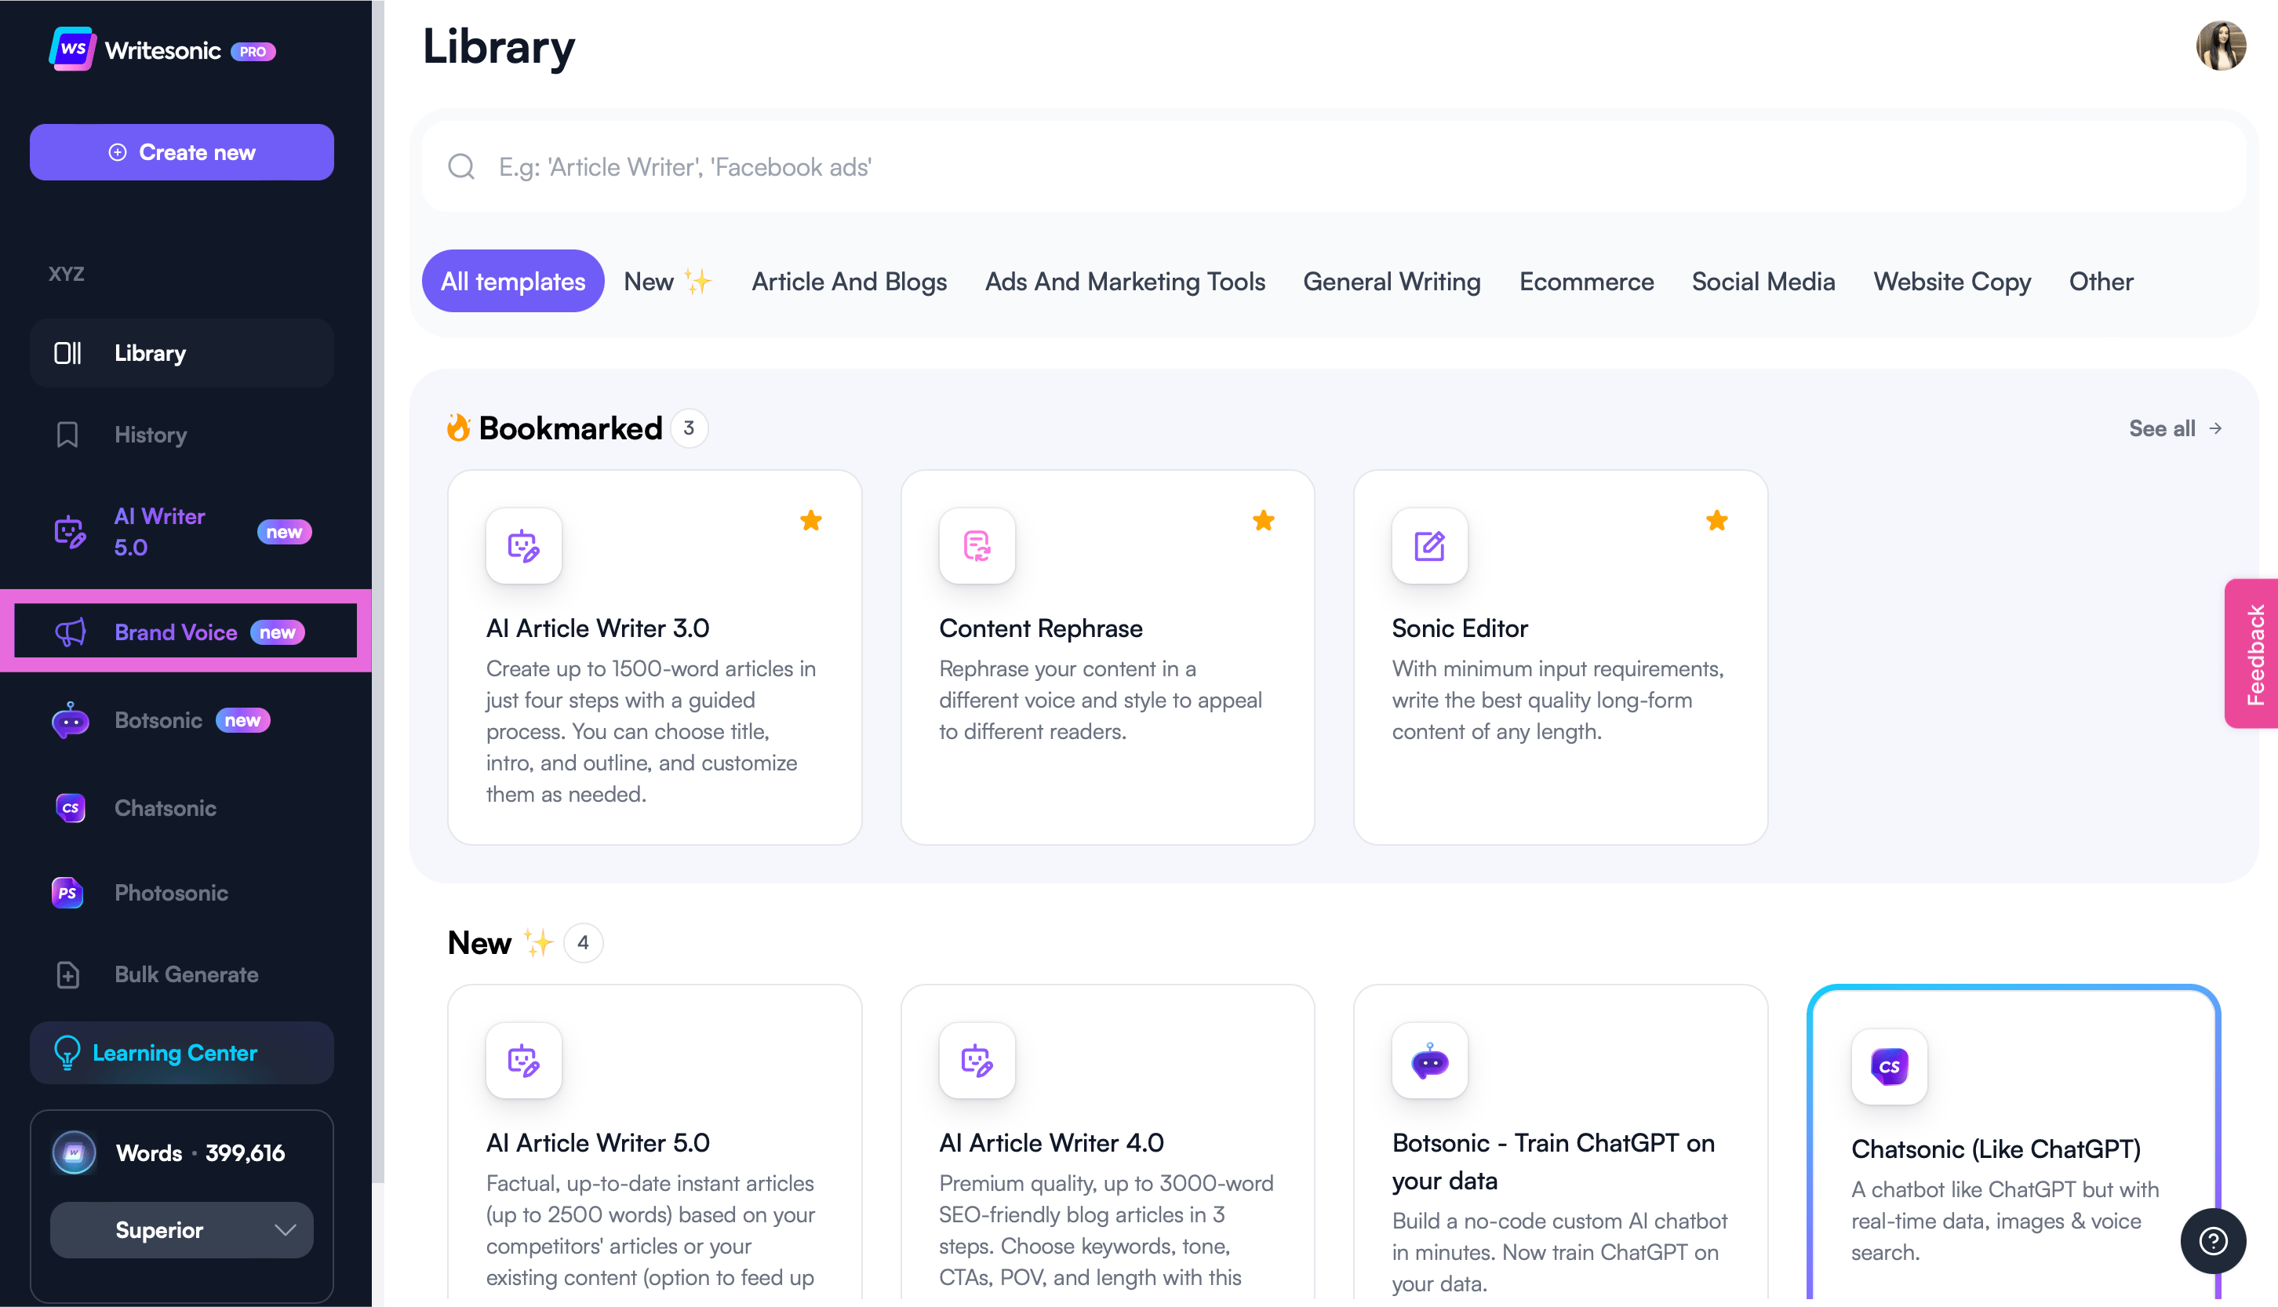Click the New section count badge 4
The height and width of the screenshot is (1307, 2278).
tap(583, 942)
